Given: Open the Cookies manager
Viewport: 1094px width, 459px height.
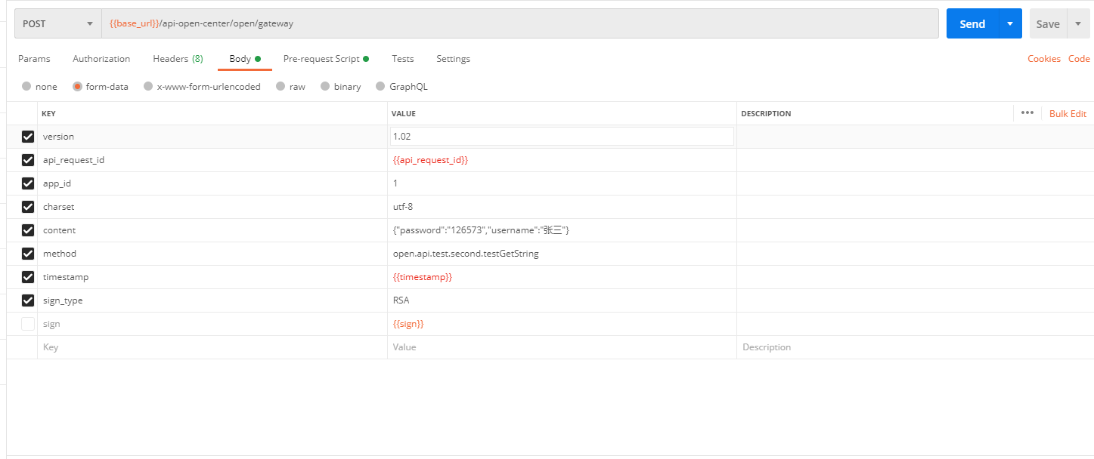Looking at the screenshot, I should tap(1044, 58).
